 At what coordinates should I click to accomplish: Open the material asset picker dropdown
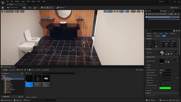(171, 52)
